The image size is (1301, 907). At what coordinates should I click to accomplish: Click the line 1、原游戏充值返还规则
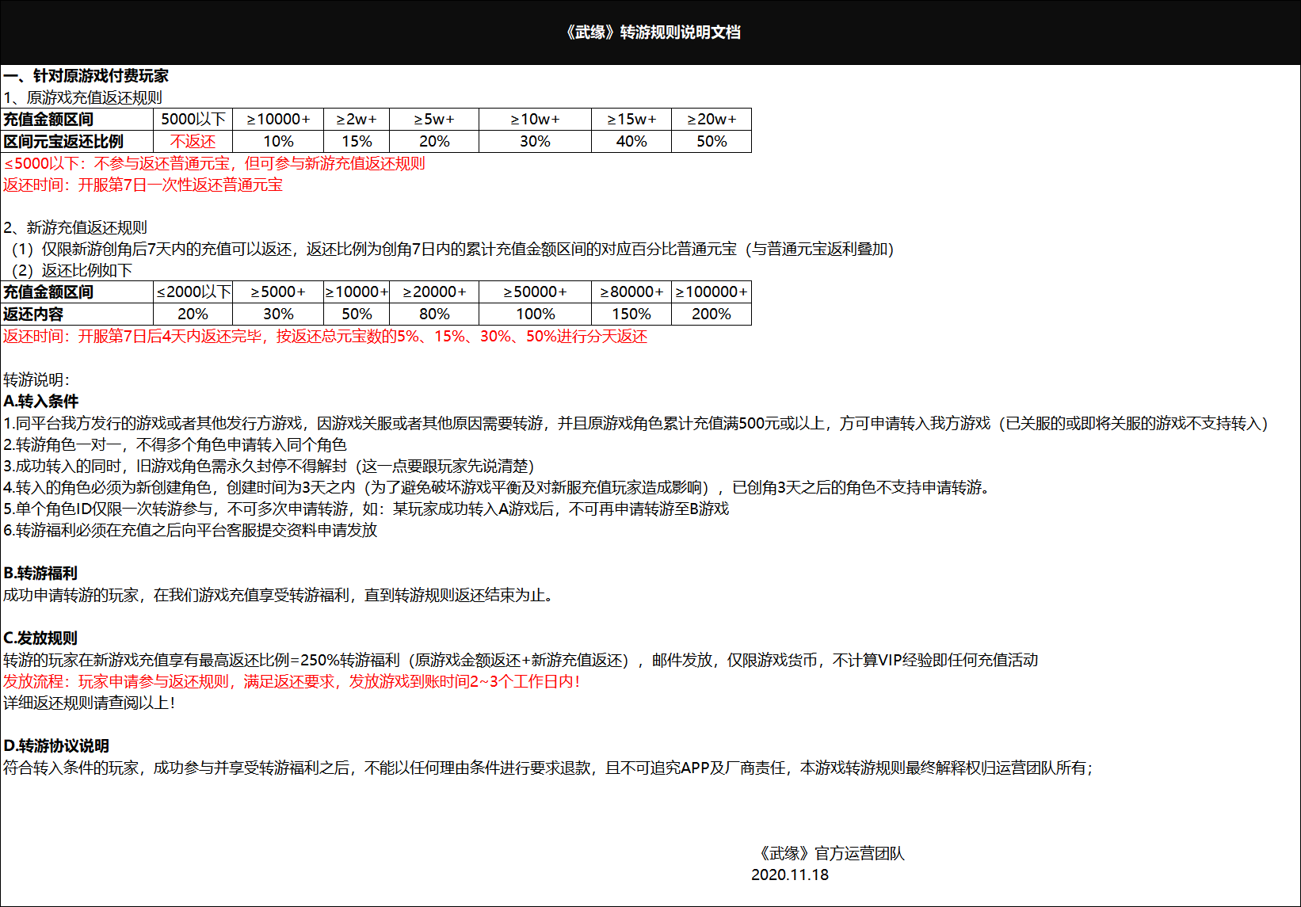(82, 97)
